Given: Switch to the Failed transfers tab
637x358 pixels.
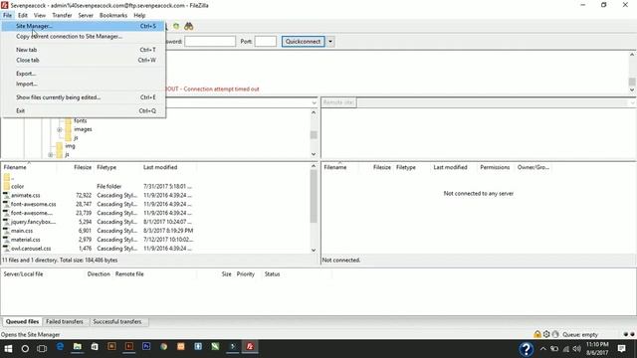Looking at the screenshot, I should [x=65, y=322].
